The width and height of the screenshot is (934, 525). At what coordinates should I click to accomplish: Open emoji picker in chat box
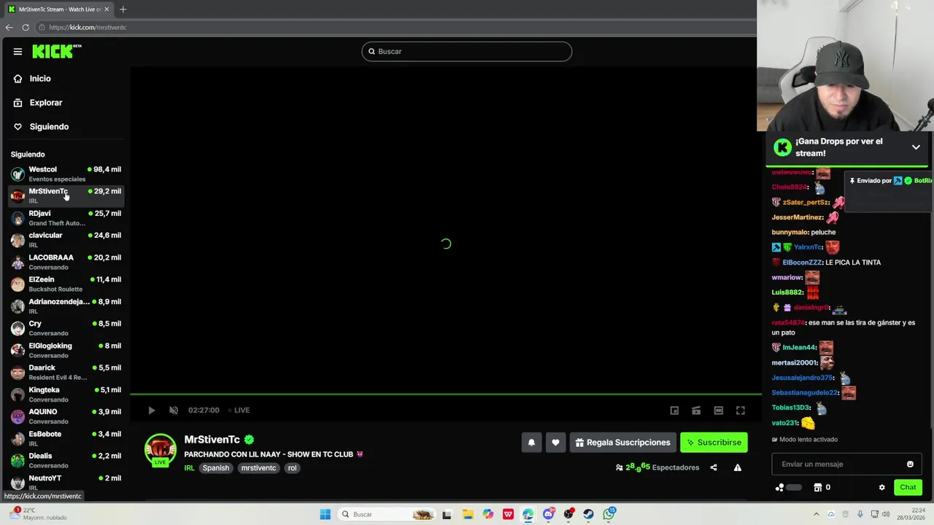coord(910,464)
